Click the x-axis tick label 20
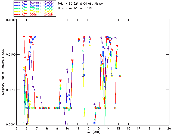This screenshot has height=139, width=174. tap(169, 128)
